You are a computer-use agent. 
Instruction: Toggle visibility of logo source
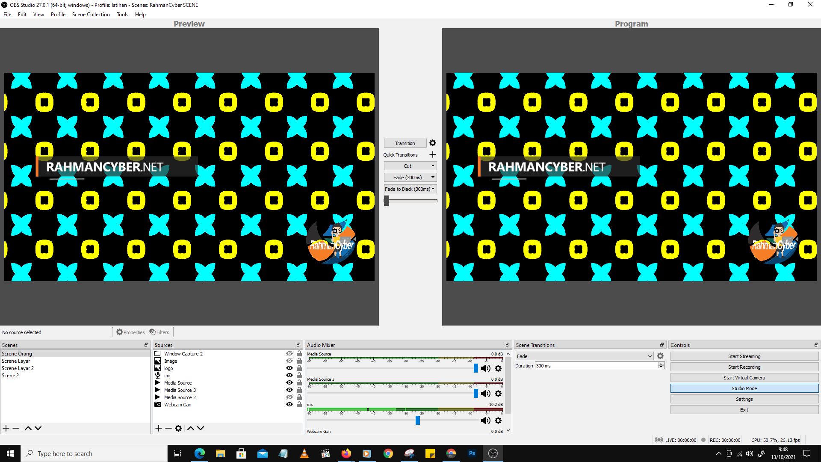(x=289, y=368)
